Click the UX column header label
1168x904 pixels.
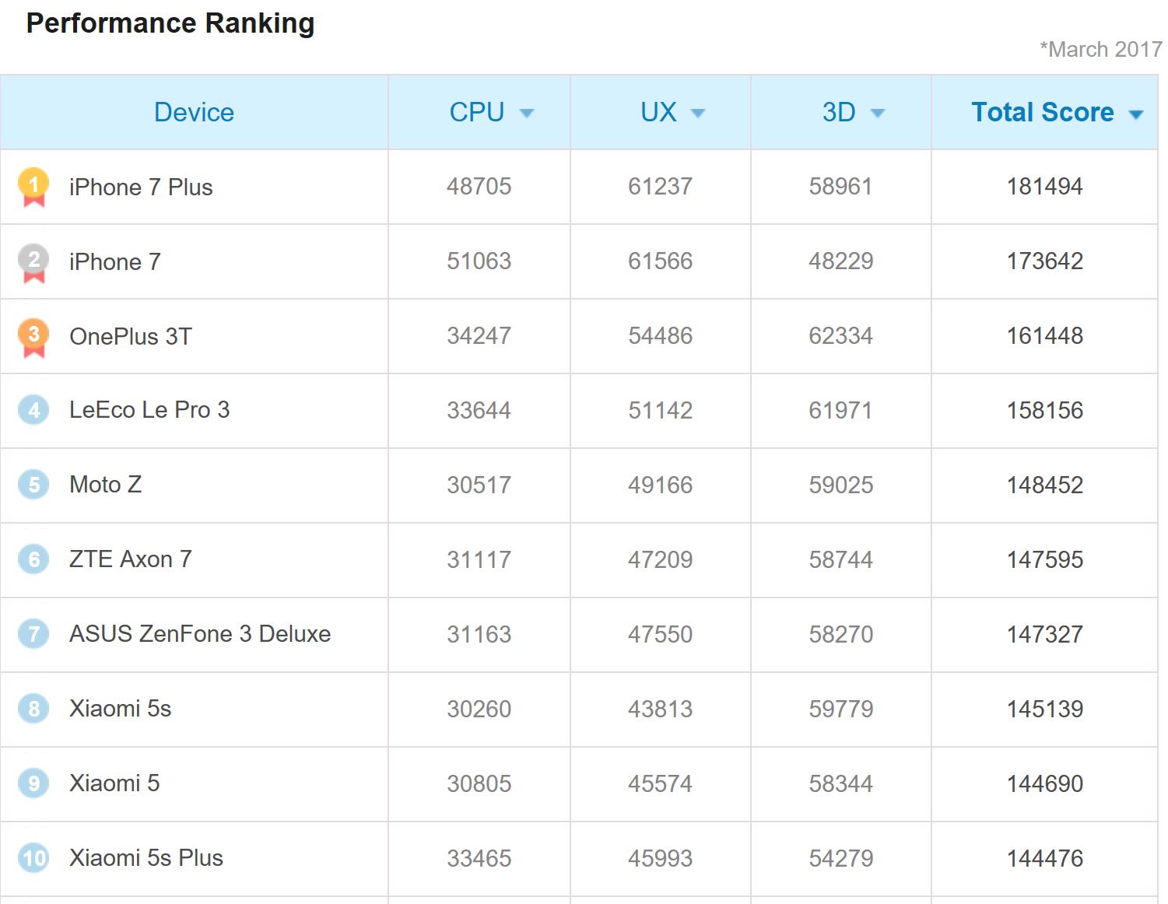(658, 112)
